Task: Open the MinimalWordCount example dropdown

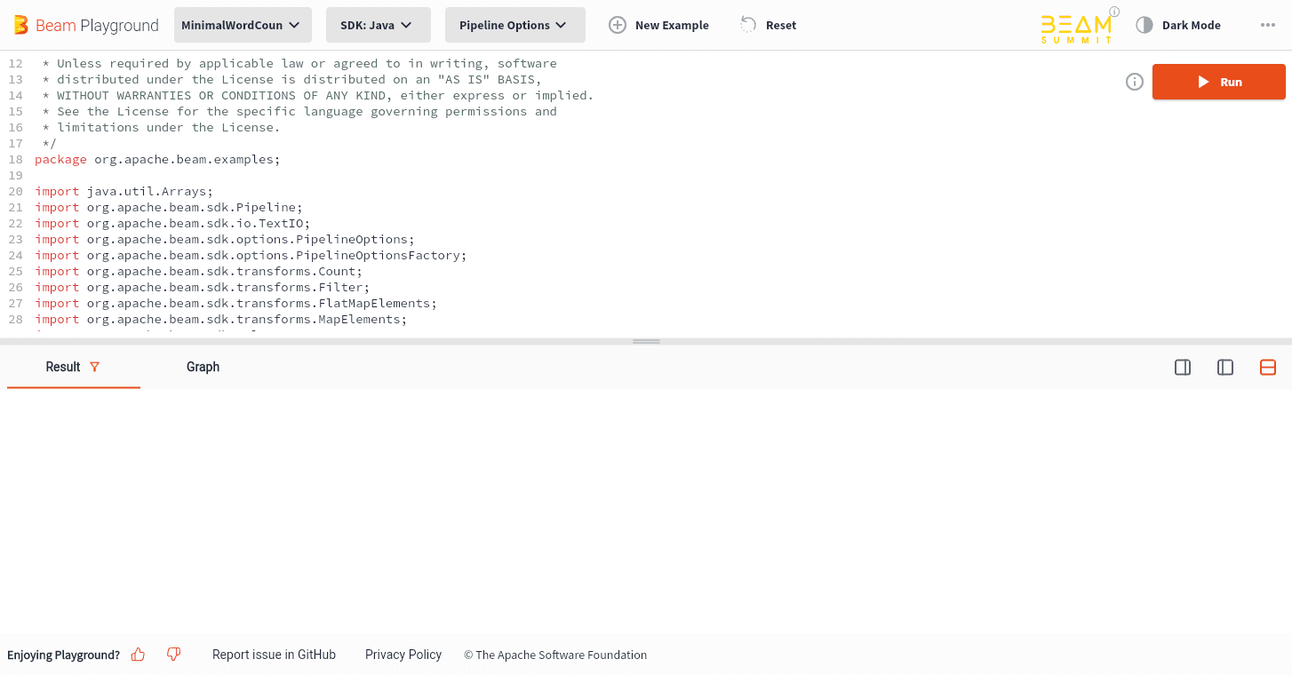Action: [x=242, y=25]
